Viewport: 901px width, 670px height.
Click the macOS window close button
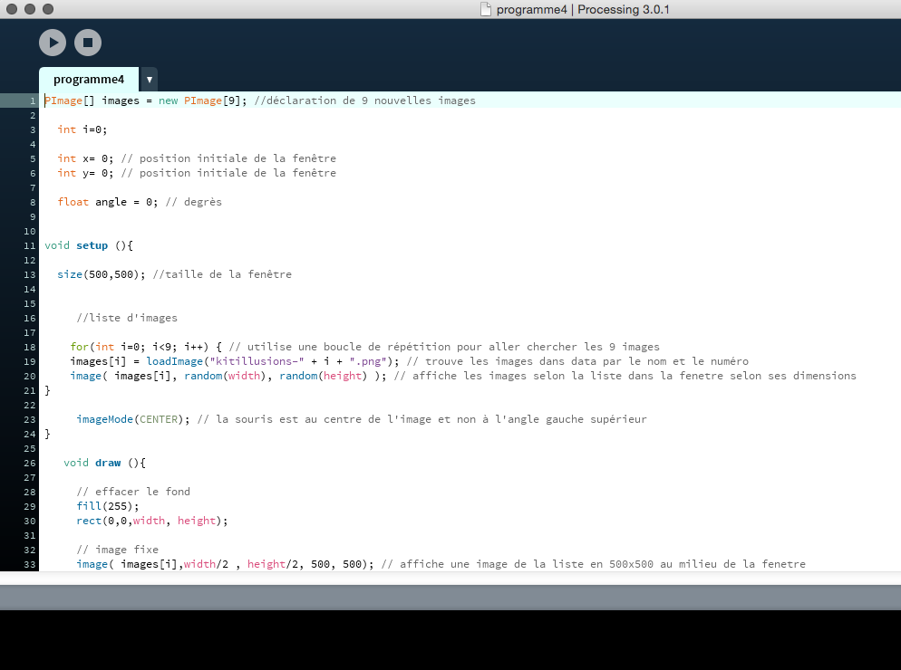point(12,9)
